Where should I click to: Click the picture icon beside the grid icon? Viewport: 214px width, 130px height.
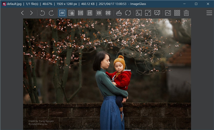point(168,13)
